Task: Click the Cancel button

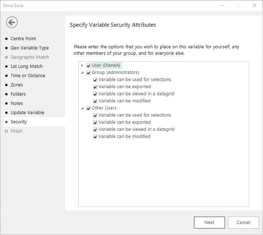Action: [244, 223]
